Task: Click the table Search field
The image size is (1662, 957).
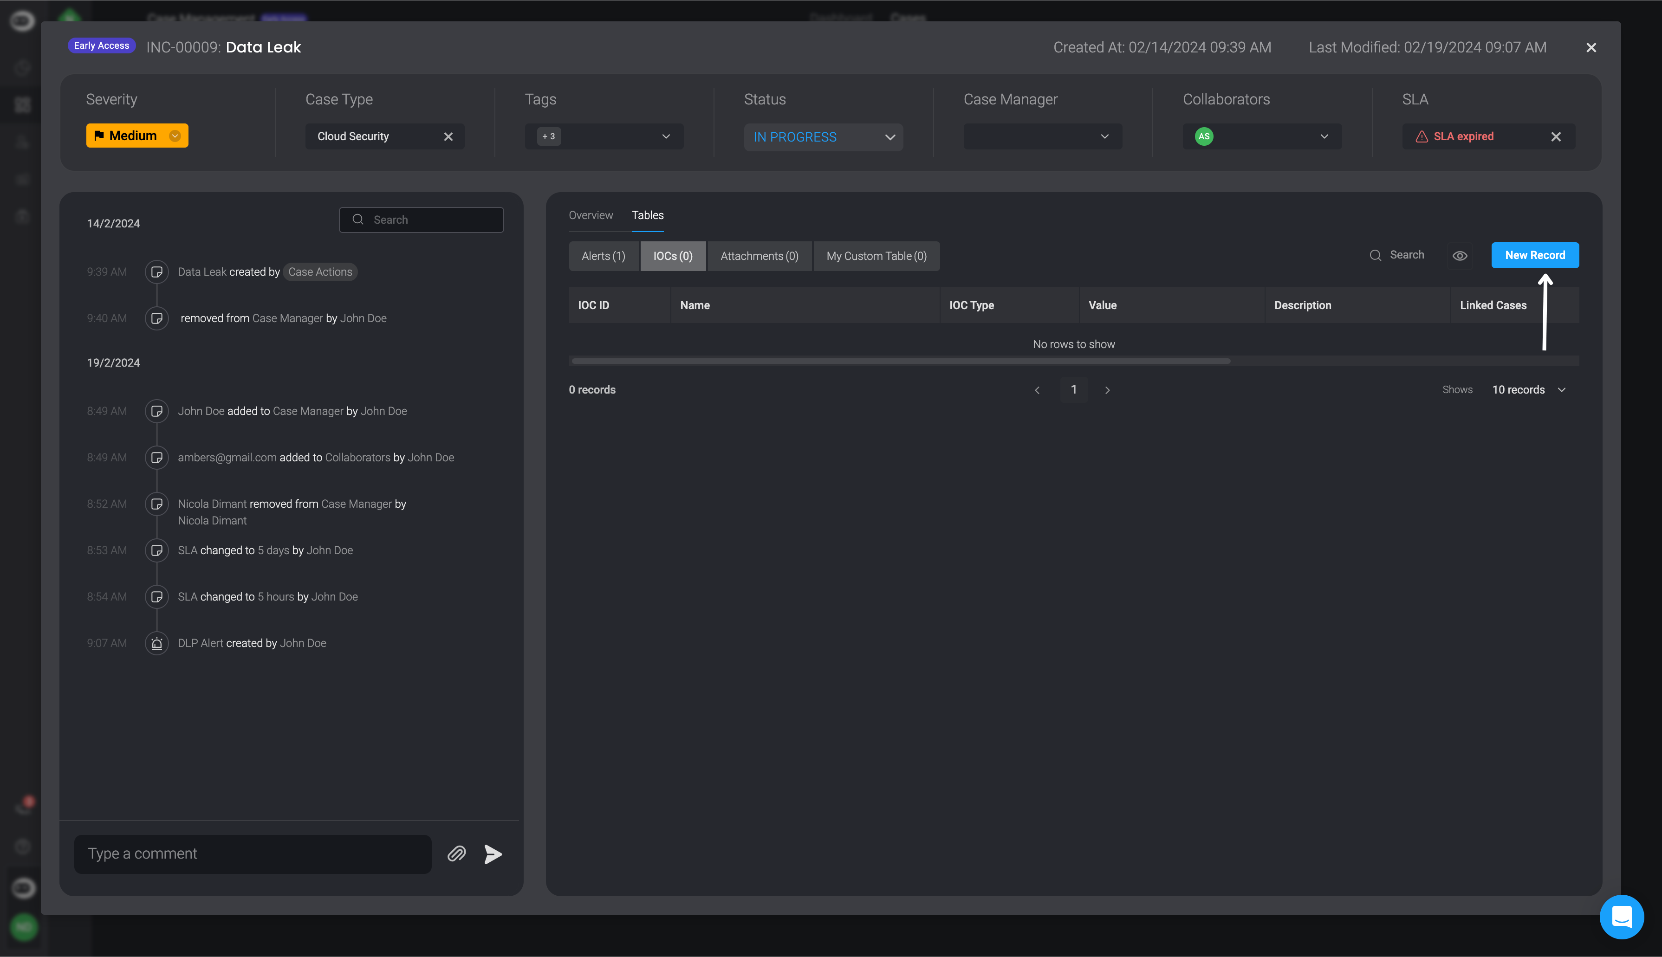Action: point(1397,255)
